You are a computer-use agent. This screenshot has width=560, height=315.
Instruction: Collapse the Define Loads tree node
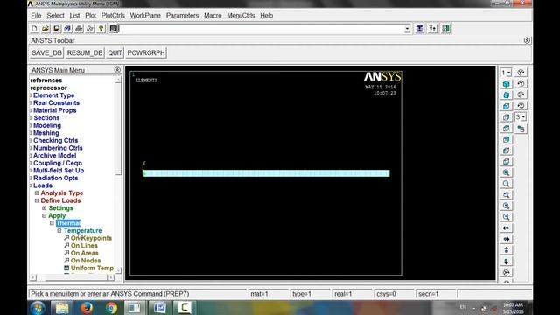click(37, 200)
